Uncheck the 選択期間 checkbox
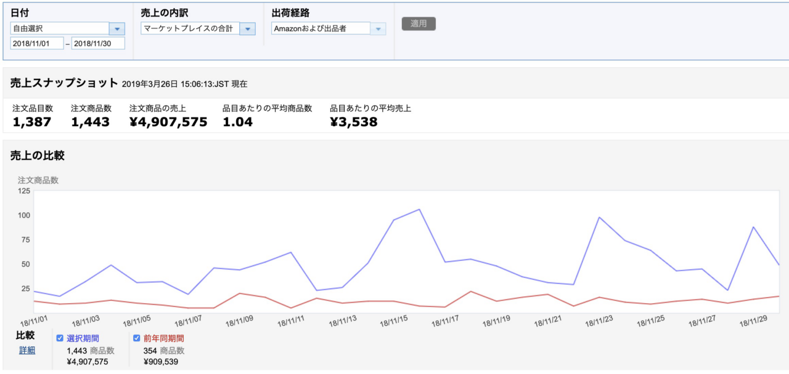789x374 pixels. point(60,338)
